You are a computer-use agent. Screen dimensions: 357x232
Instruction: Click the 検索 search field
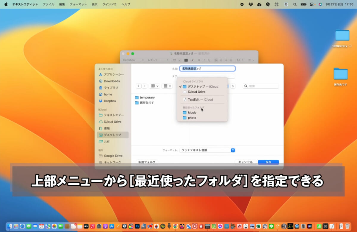click(x=261, y=86)
